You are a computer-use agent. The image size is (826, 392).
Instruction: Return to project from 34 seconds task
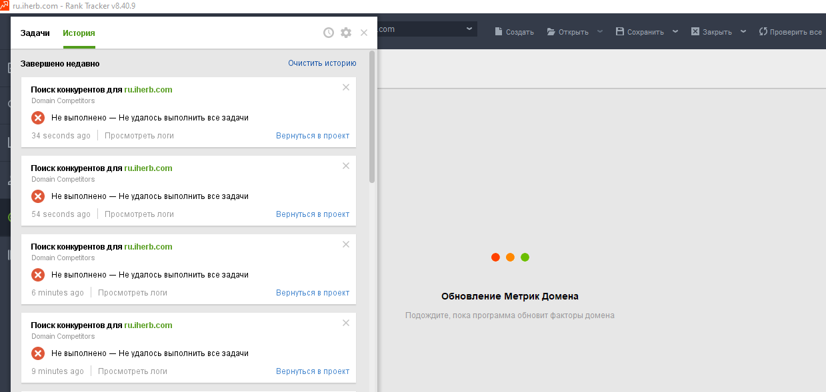pyautogui.click(x=313, y=136)
